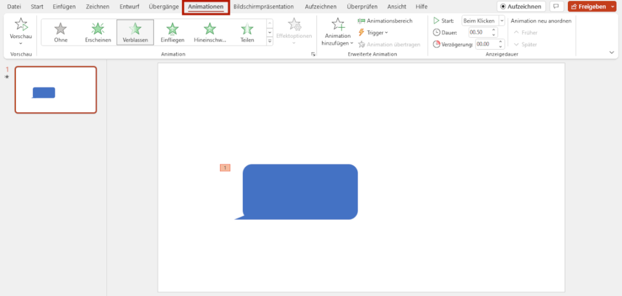Image resolution: width=622 pixels, height=296 pixels.
Task: Select slide 1 thumbnail
Action: (55, 90)
